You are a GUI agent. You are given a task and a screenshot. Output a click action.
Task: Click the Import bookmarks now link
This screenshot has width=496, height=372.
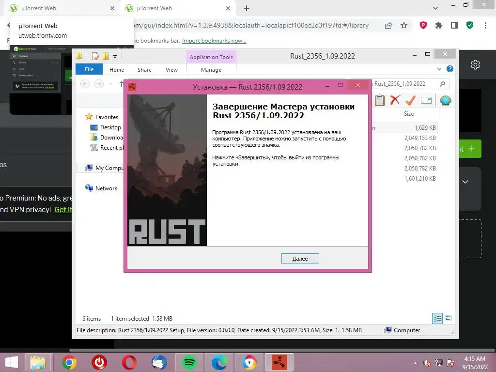(214, 41)
